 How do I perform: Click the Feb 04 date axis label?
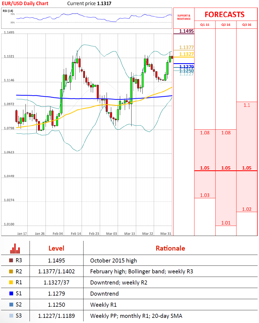58,234
